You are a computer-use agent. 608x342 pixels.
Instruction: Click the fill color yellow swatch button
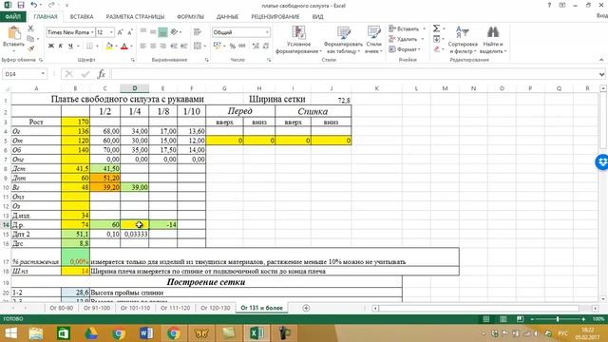[x=109, y=47]
